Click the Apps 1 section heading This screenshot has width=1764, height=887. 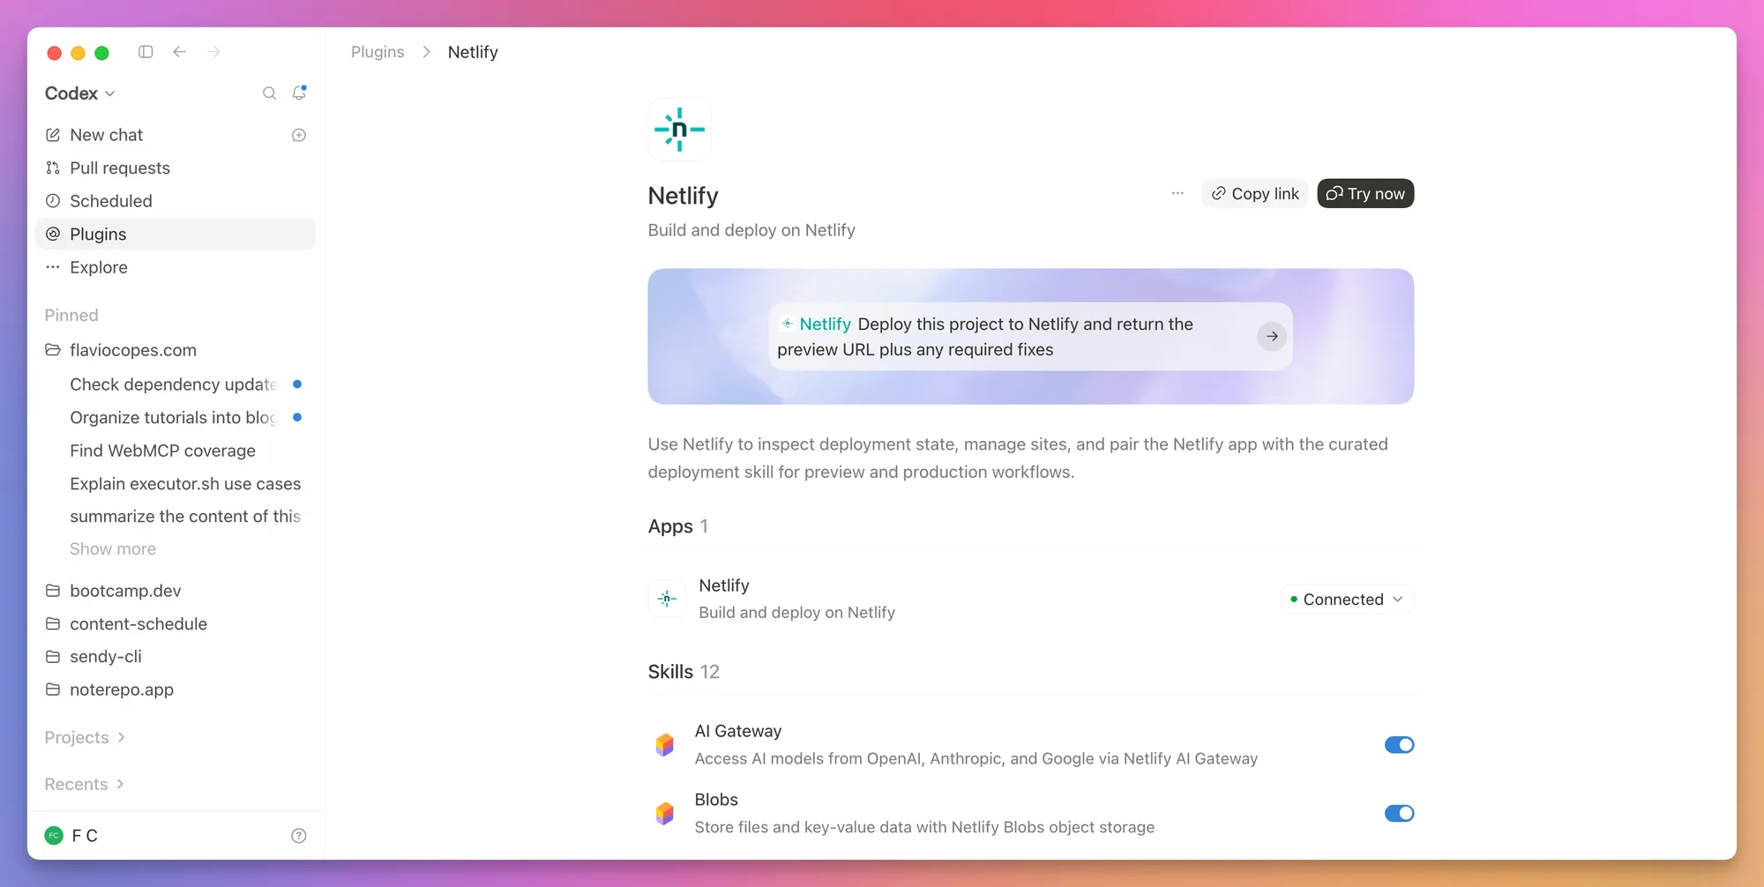(x=678, y=526)
